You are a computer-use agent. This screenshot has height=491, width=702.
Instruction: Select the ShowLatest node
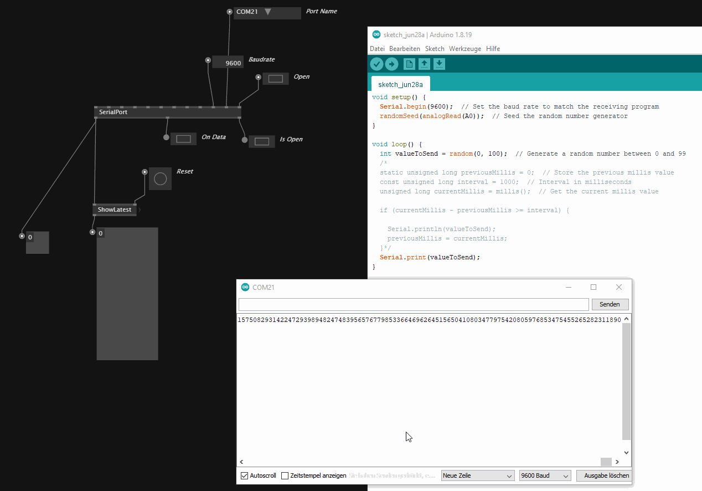pyautogui.click(x=115, y=210)
